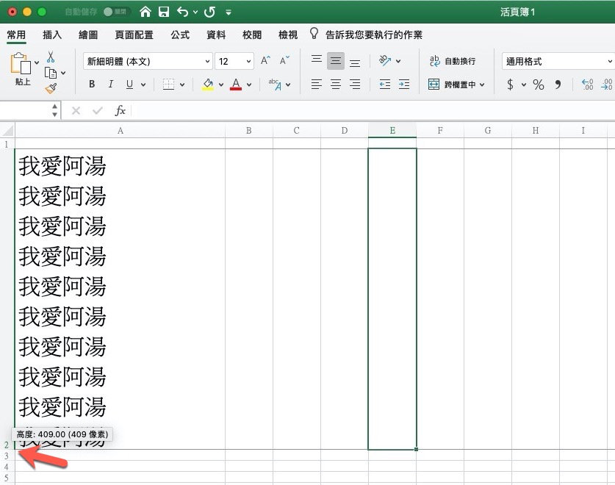The height and width of the screenshot is (485, 615).
Task: Click the Home icon in title bar
Action: 145,12
